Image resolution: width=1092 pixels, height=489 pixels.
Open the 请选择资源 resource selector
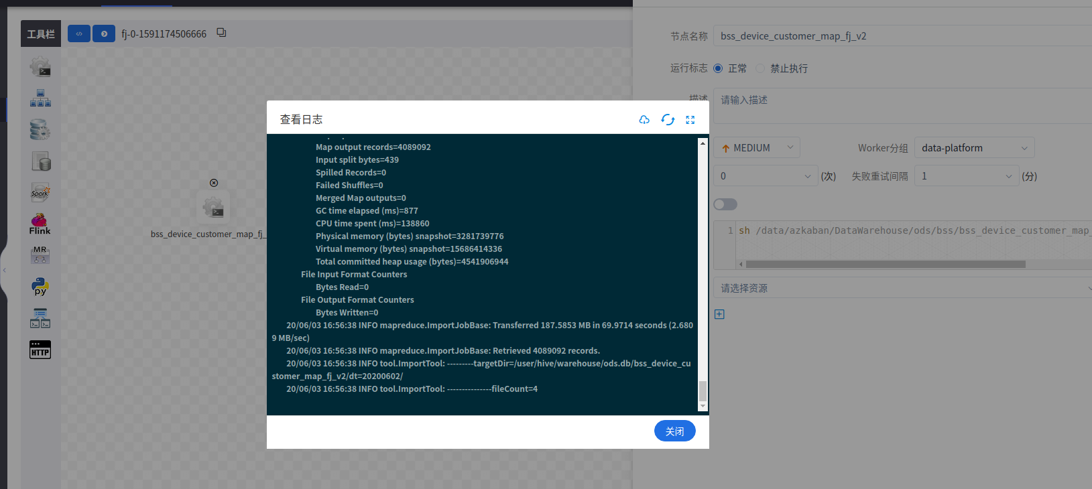pos(902,288)
